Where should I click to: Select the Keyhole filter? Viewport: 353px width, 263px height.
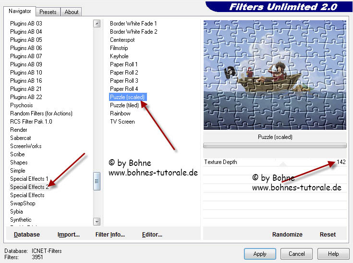tap(119, 56)
